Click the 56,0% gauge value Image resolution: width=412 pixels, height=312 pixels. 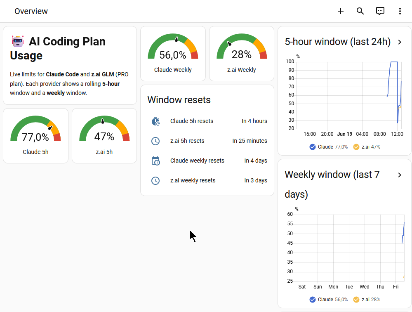(x=173, y=55)
